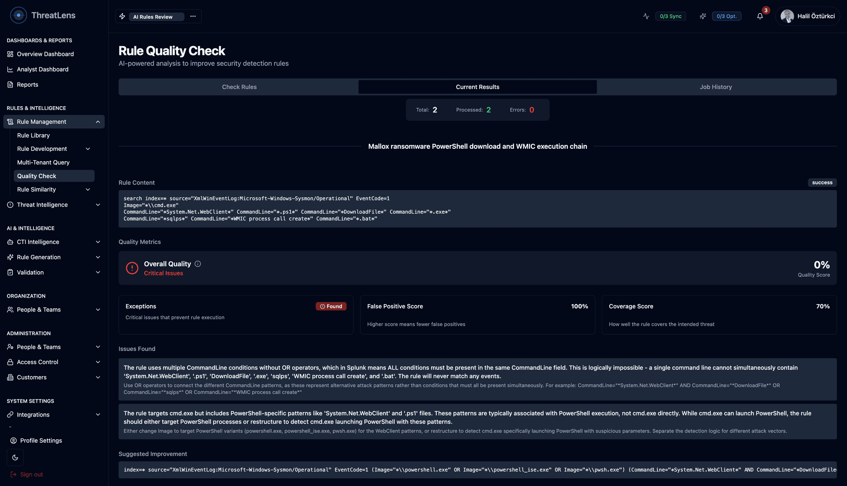Click the Critical Issues label
847x486 pixels.
pyautogui.click(x=163, y=273)
